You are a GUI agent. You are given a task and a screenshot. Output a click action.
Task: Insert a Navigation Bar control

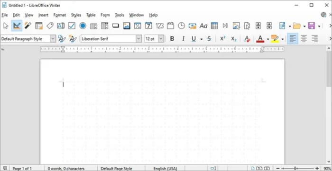pos(225,26)
